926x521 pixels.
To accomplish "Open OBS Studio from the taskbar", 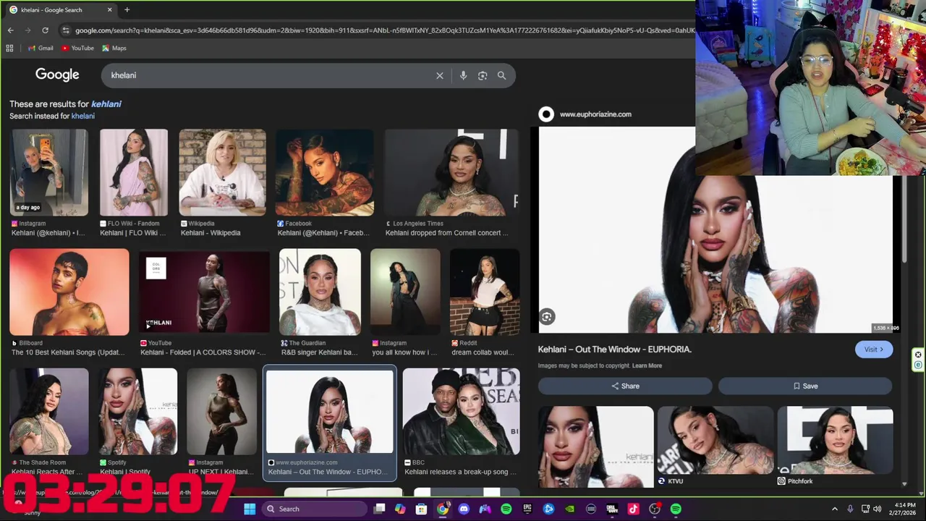I will coord(655,509).
